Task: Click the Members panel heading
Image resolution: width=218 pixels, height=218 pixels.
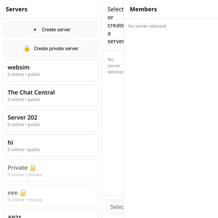Action: (143, 9)
